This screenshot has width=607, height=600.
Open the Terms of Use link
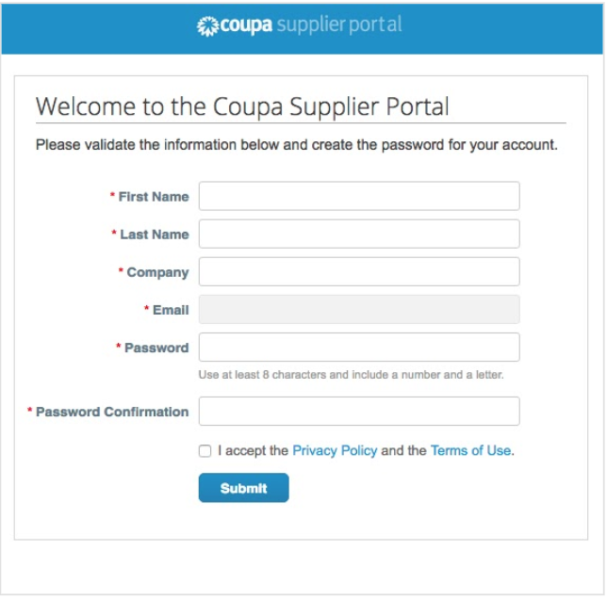pyautogui.click(x=470, y=451)
